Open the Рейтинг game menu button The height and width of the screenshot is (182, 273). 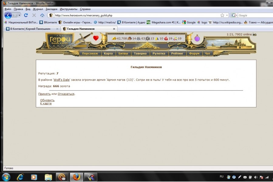(177, 53)
